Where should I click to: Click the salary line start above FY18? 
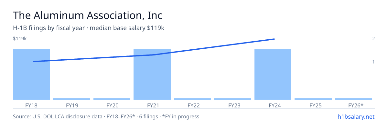[33, 61]
